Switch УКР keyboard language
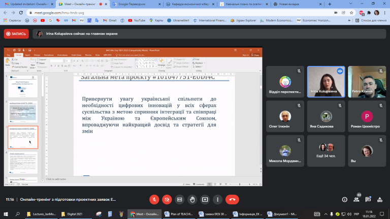390x219 pixels. point(356,214)
